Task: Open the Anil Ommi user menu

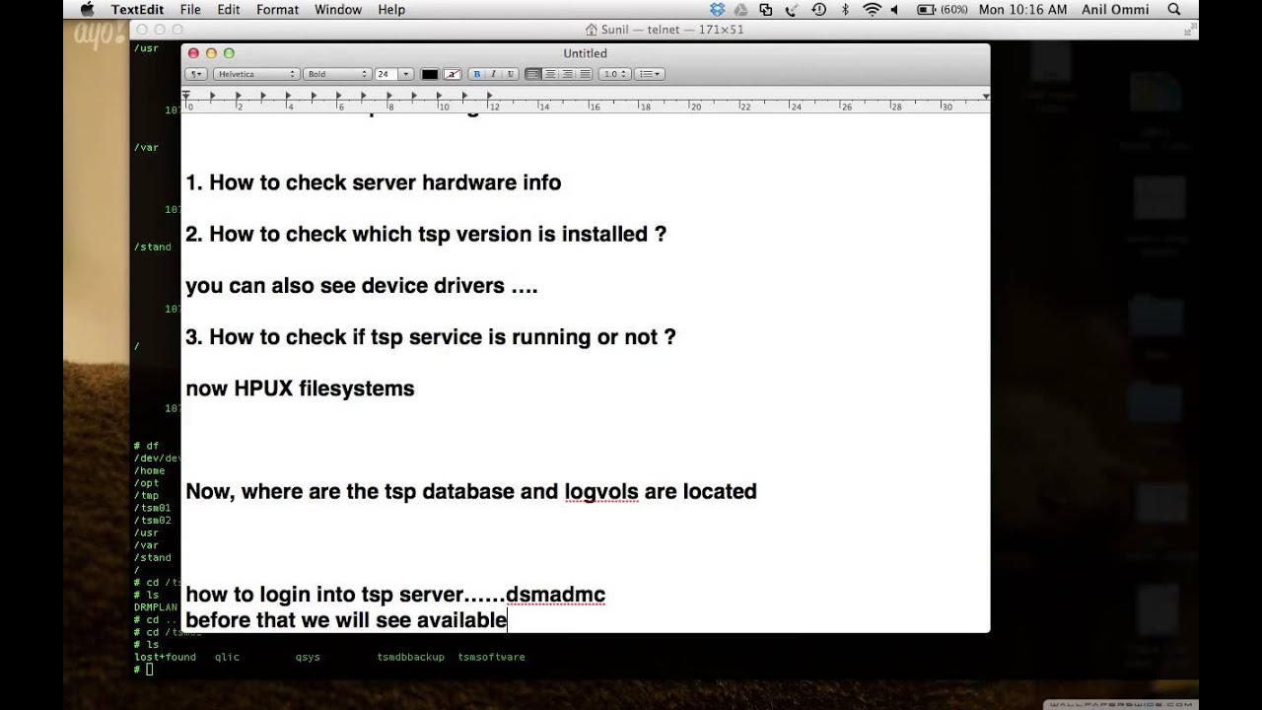Action: (1117, 10)
